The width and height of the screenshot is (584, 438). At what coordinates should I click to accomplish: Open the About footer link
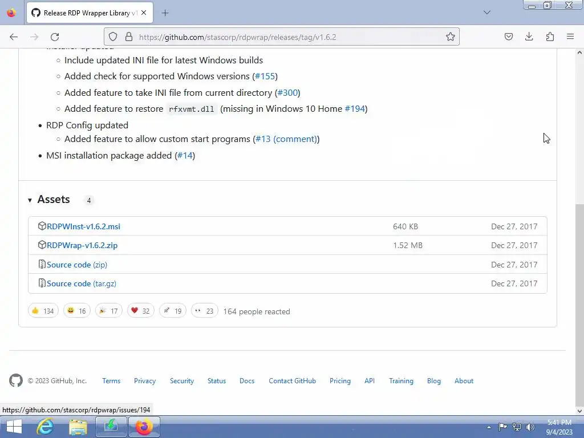tap(464, 381)
